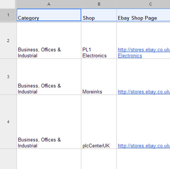Click the "Moreinks" shop cell
Screen dimensions: 170x169
(99, 77)
